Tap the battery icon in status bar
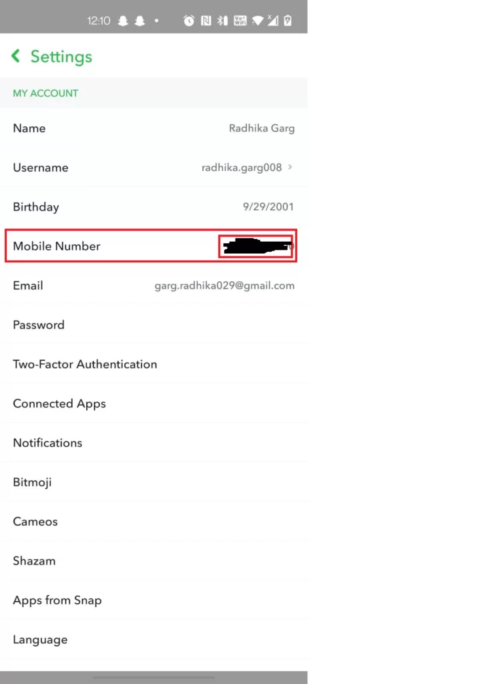This screenshot has height=684, width=492. coord(288,21)
